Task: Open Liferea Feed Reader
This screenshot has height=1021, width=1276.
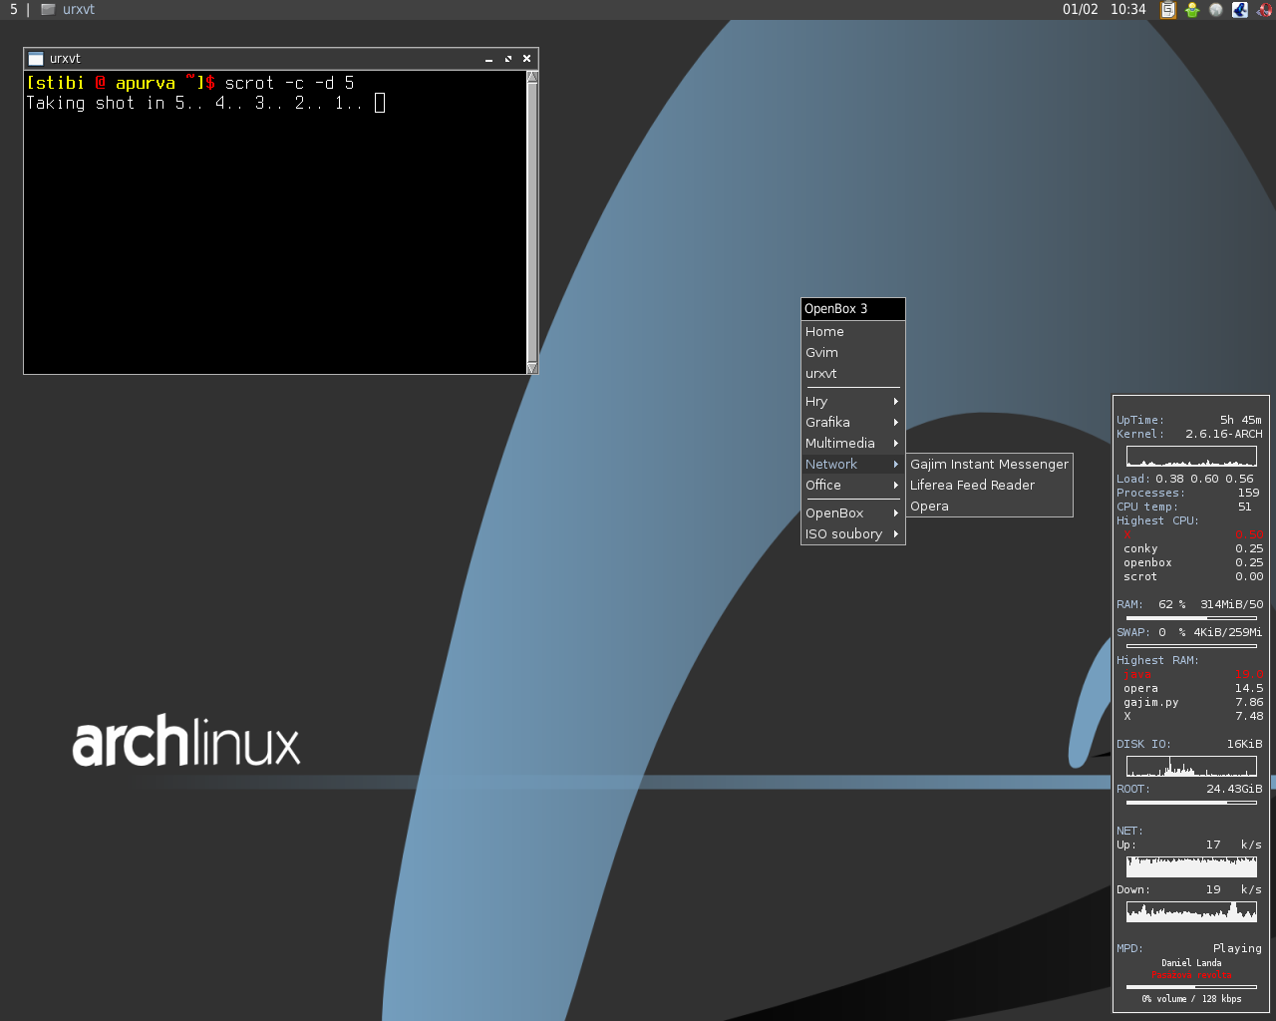Action: pyautogui.click(x=989, y=486)
